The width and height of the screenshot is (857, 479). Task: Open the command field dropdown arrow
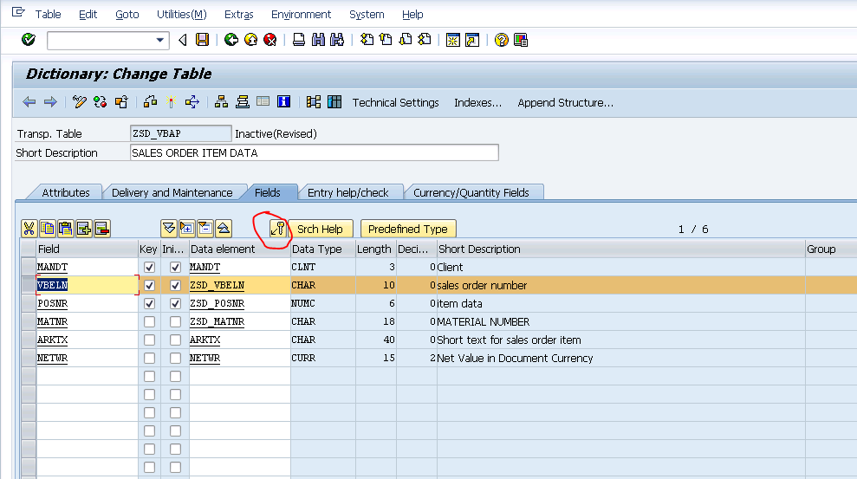[159, 40]
